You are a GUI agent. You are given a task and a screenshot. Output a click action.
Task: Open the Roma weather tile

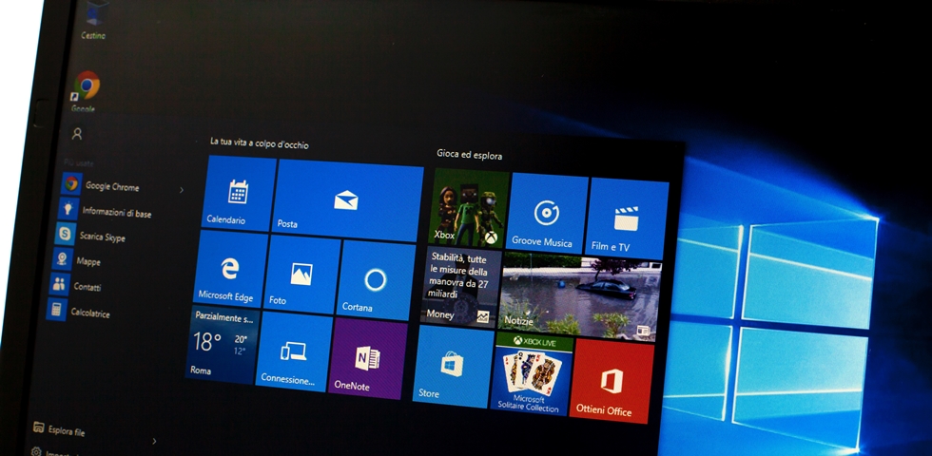[221, 344]
